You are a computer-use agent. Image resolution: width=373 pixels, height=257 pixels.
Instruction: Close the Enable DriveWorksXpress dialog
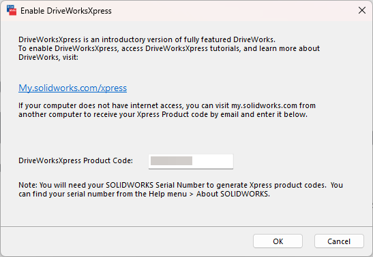[x=362, y=10]
